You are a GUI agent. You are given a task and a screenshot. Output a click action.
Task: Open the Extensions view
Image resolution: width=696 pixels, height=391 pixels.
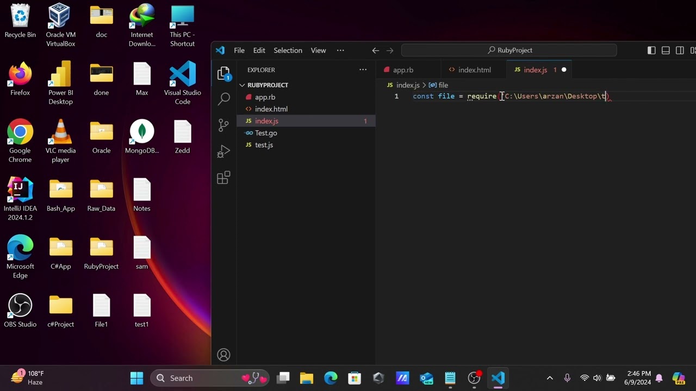click(223, 178)
